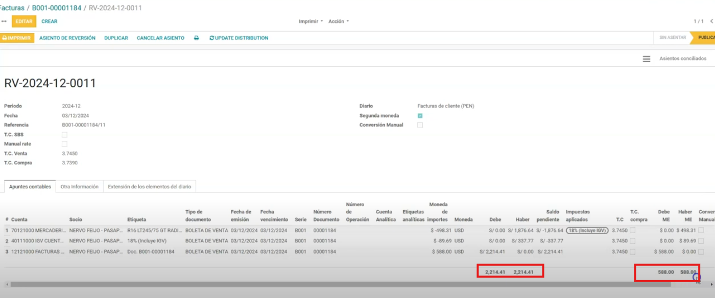
Task: Select the Sin Asentar status stage
Action: pyautogui.click(x=672, y=38)
